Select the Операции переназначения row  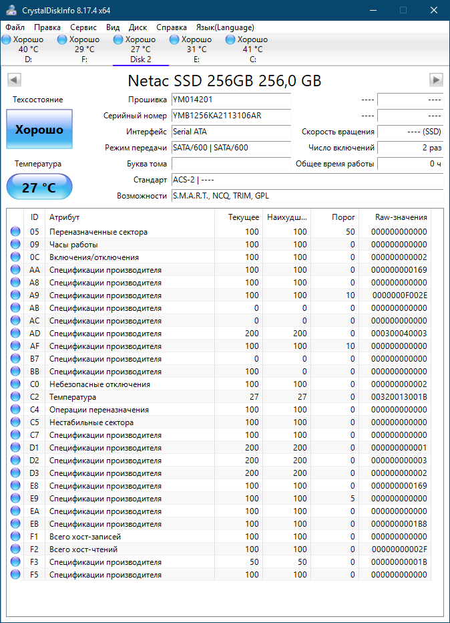coord(219,409)
